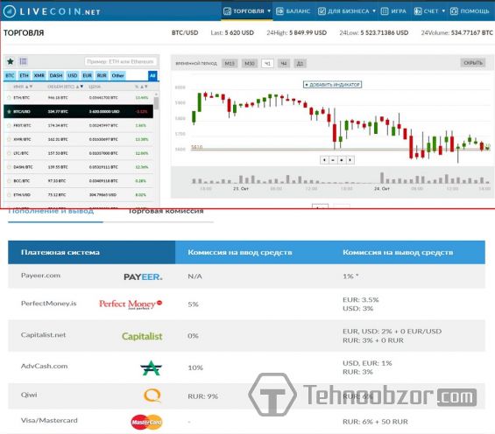This screenshot has width=495, height=434.
Task: Click the Payeer logo
Action: pos(143,277)
